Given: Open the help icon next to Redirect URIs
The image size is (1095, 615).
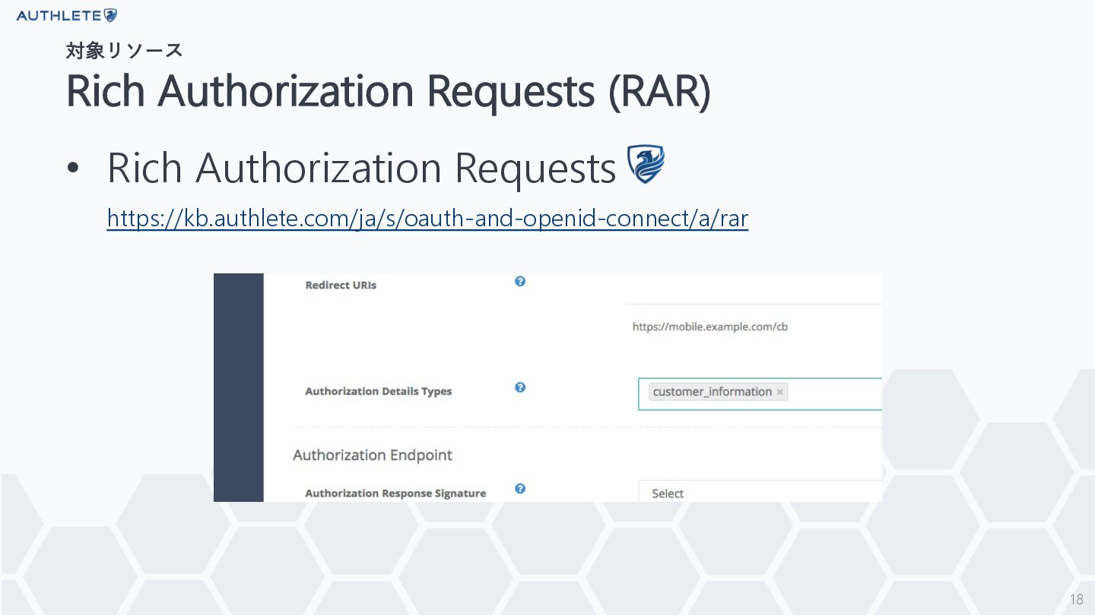Looking at the screenshot, I should click(520, 281).
